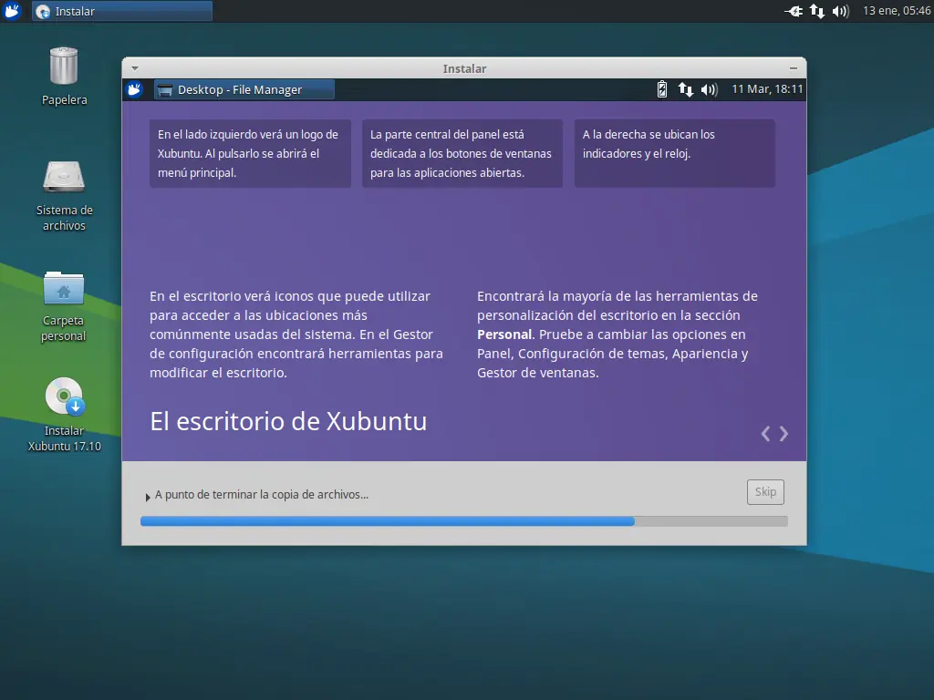Open the clock showing 13 ene, 05:46
934x700 pixels.
[897, 11]
